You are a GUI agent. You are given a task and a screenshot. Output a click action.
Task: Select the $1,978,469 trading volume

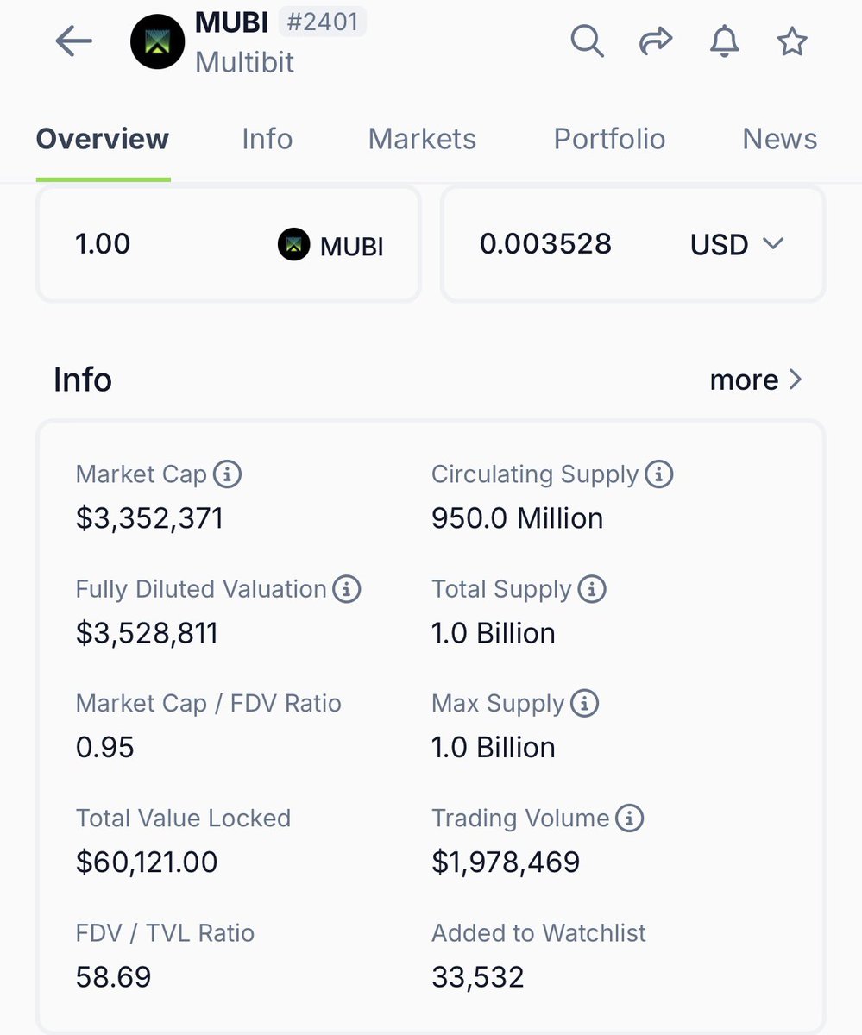506,862
